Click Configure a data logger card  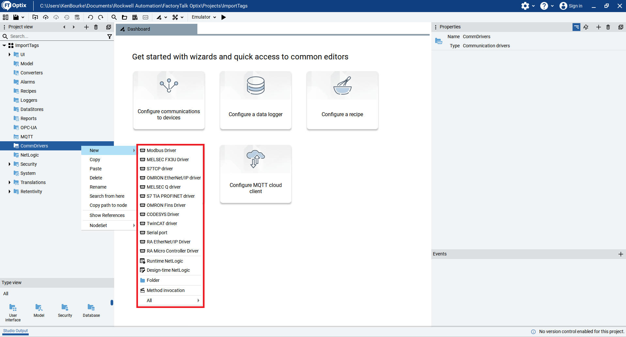click(255, 100)
